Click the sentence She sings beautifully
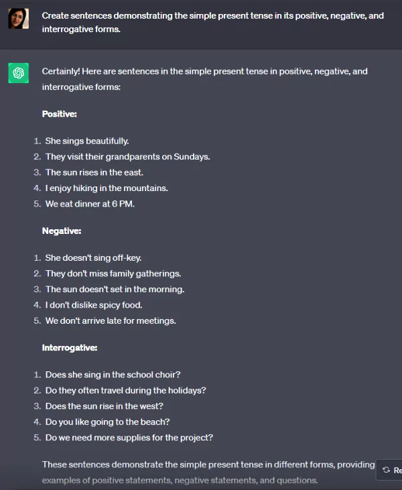402x490 pixels. point(87,141)
